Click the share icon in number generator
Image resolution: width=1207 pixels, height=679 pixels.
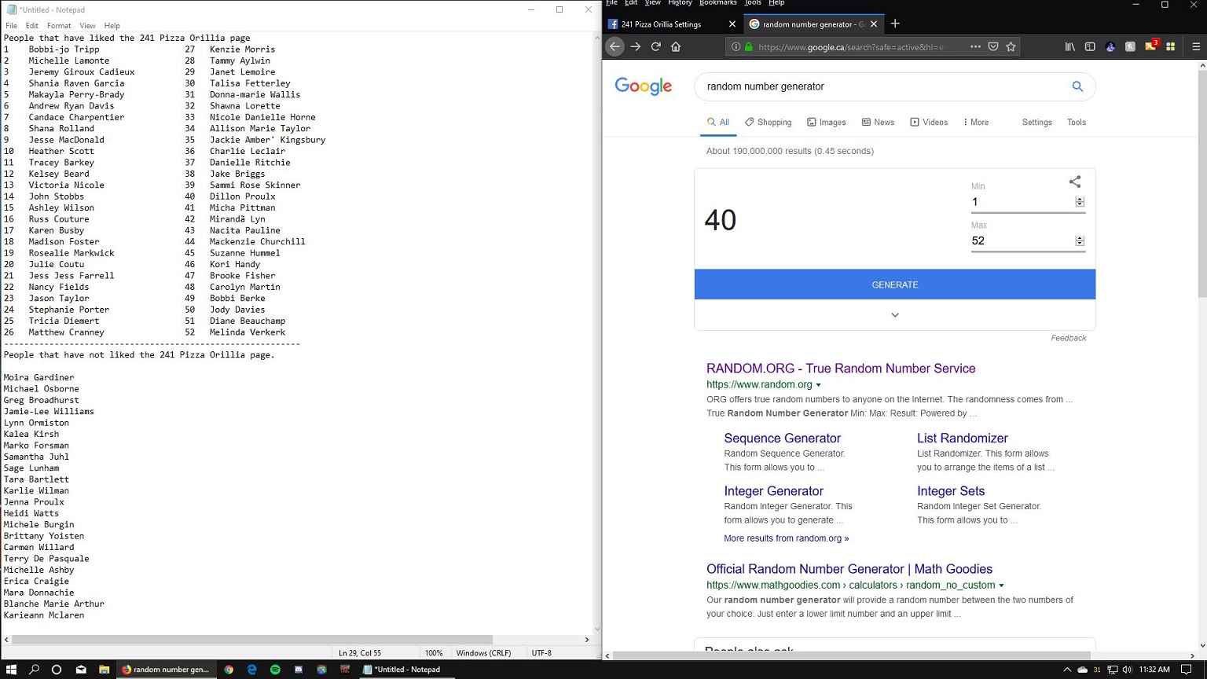pyautogui.click(x=1075, y=182)
